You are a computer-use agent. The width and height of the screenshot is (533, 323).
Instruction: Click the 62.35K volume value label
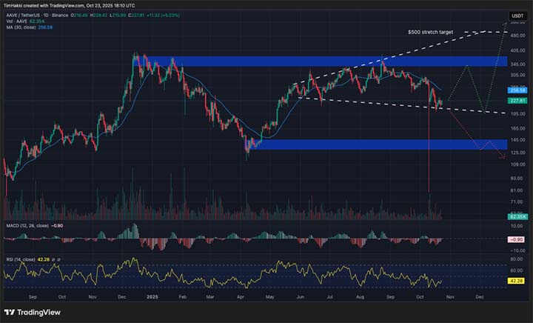(x=517, y=216)
